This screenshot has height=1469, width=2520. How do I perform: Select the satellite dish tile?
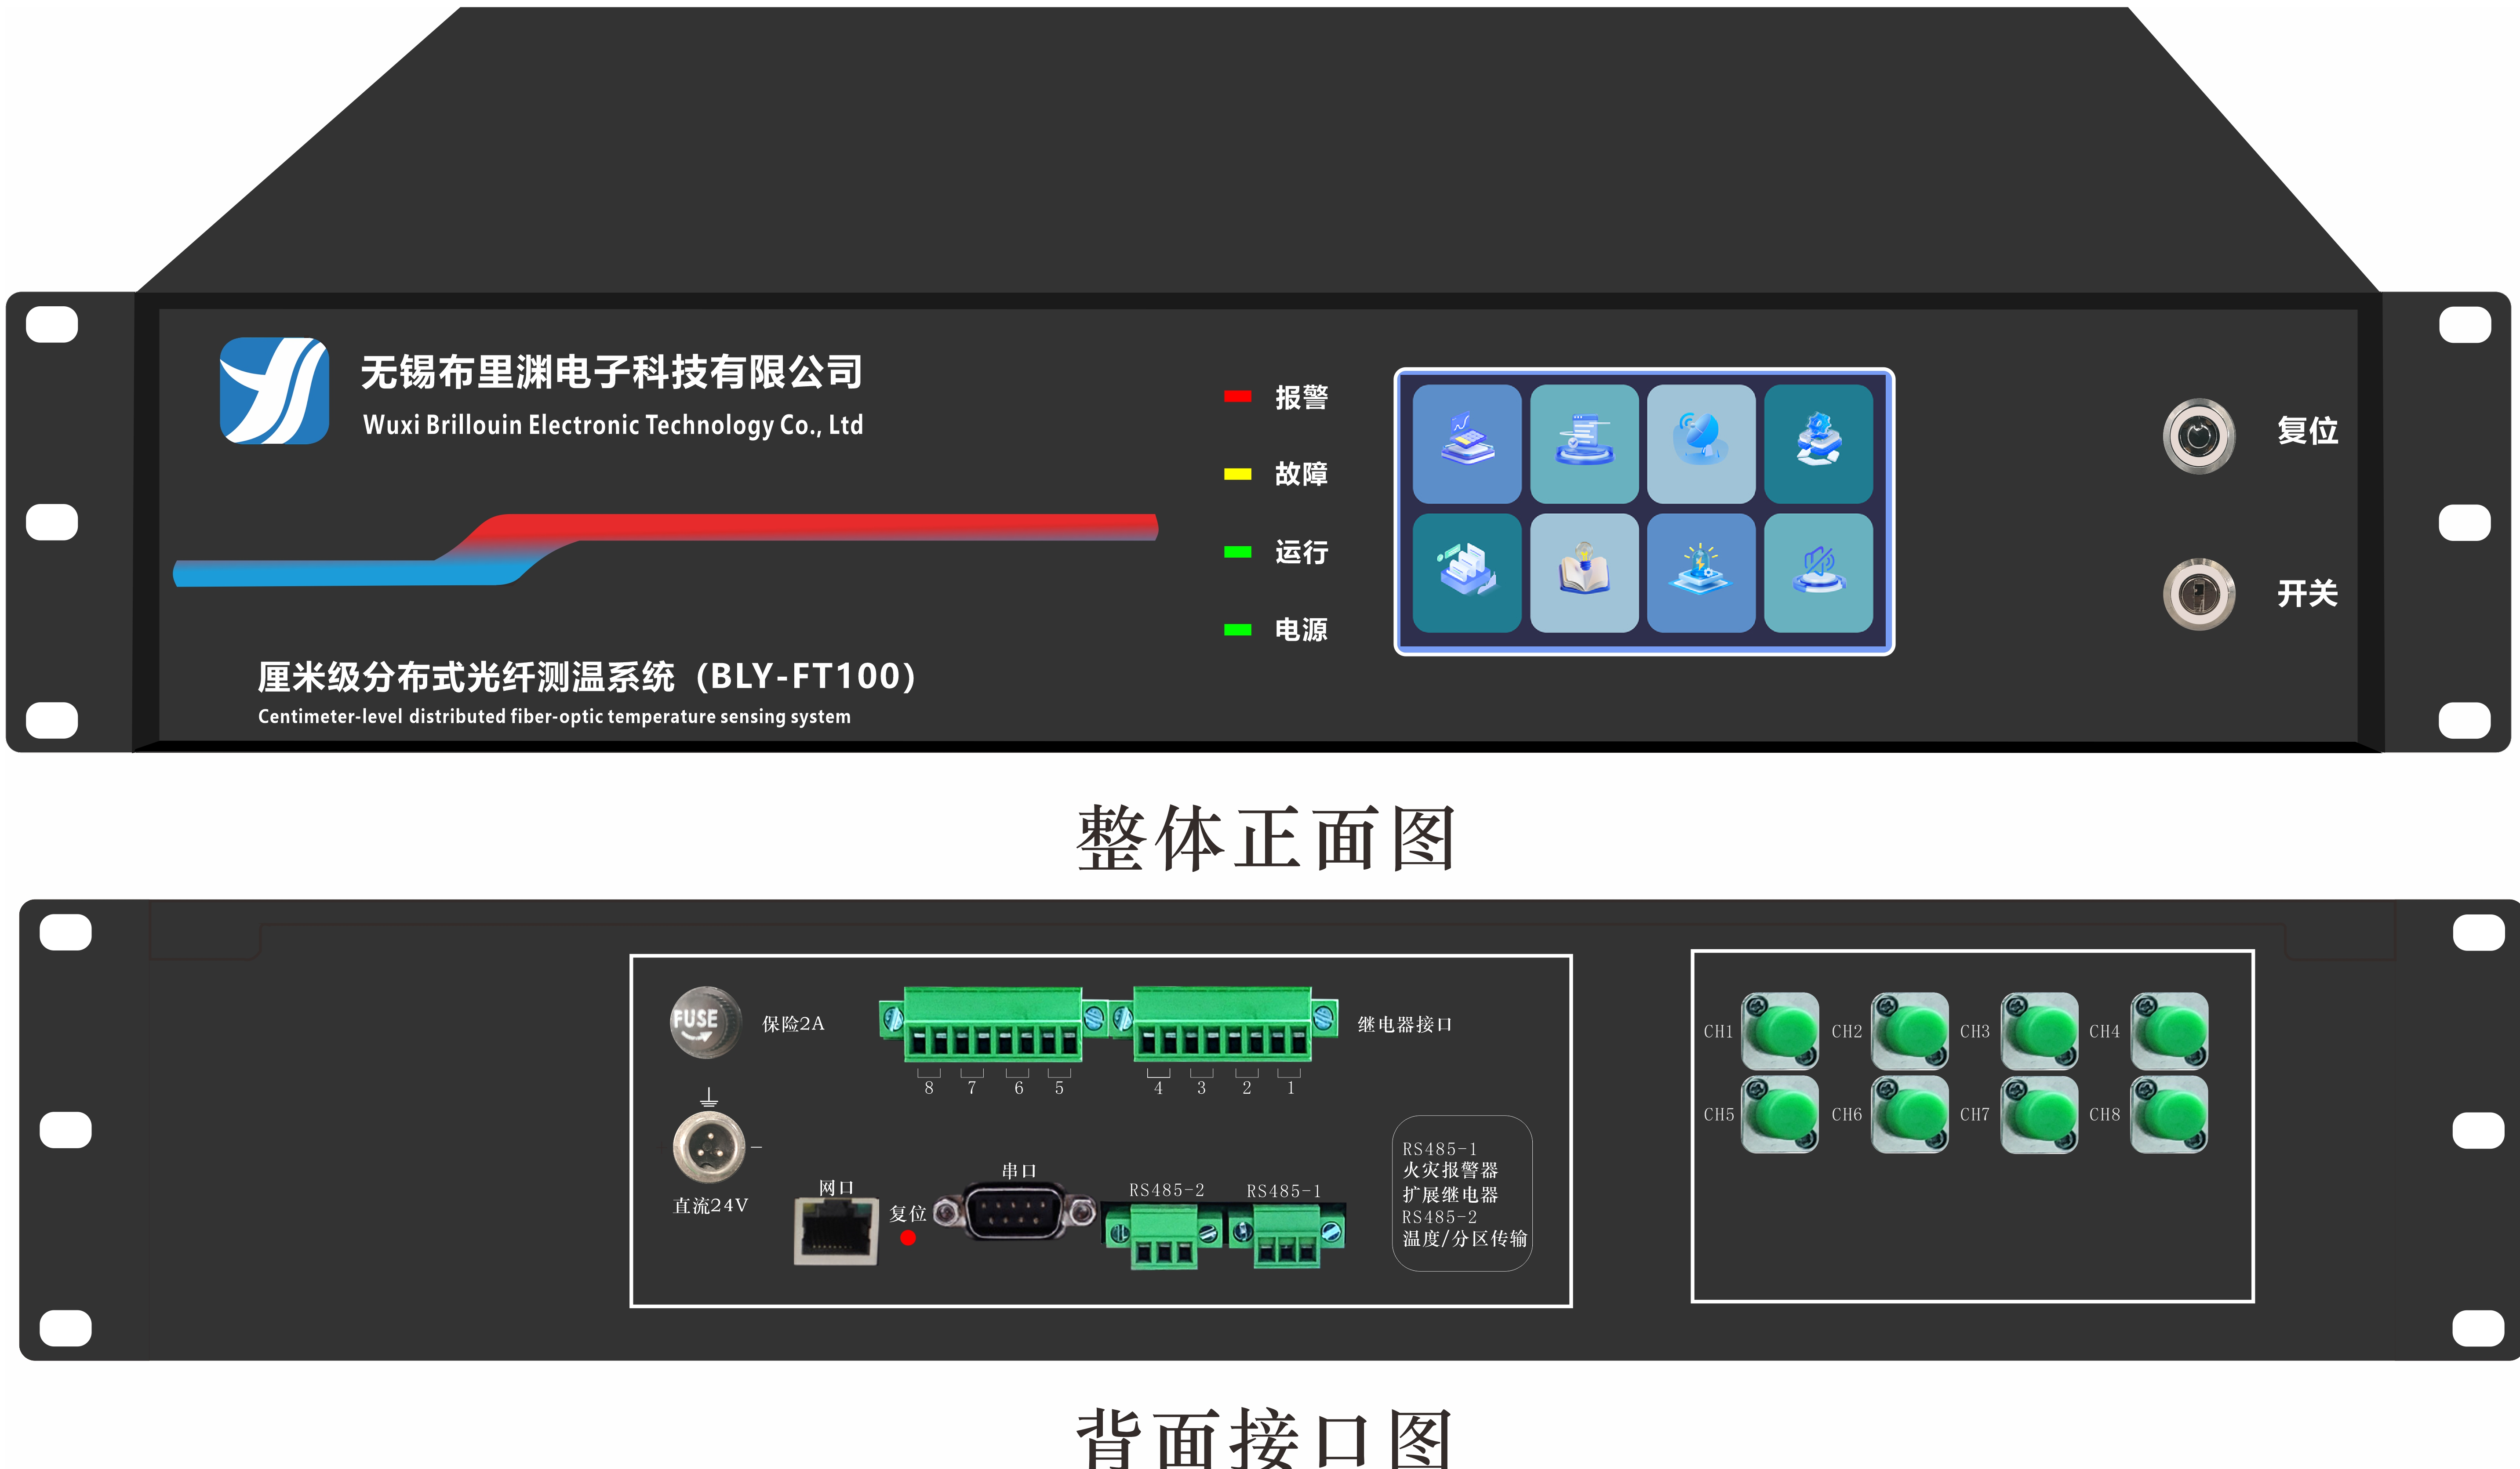click(x=1701, y=444)
